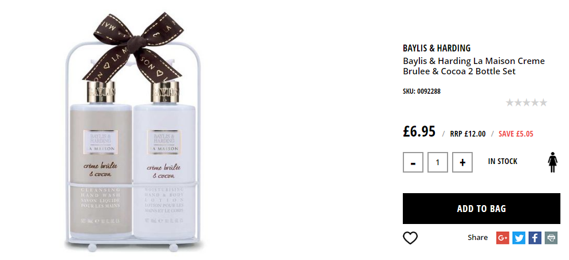Decrease quantity with the minus button
This screenshot has height=260, width=569.
413,162
